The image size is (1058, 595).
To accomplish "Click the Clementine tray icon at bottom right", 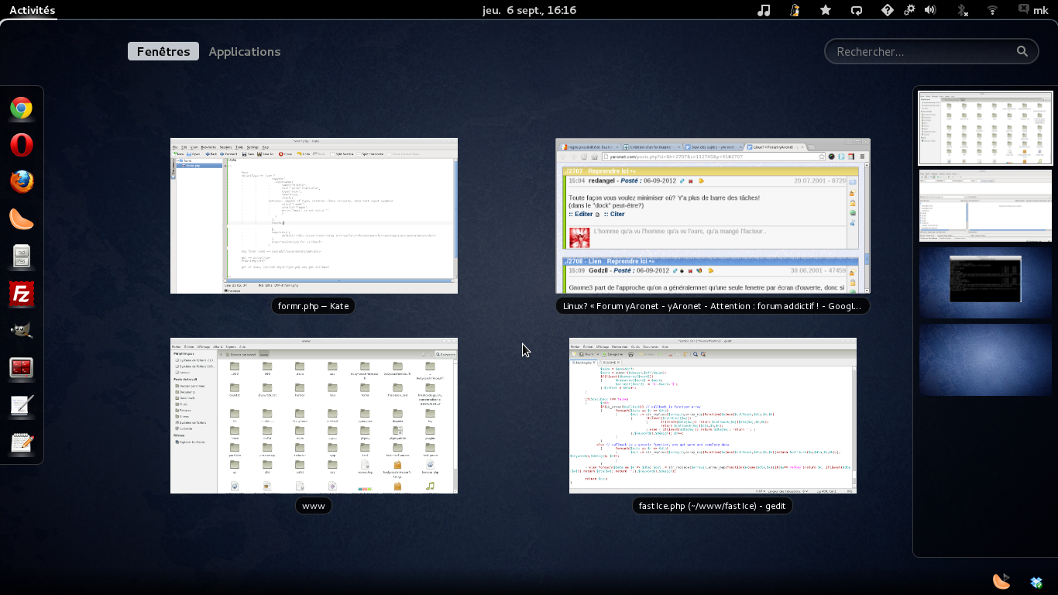I will pos(1001,581).
